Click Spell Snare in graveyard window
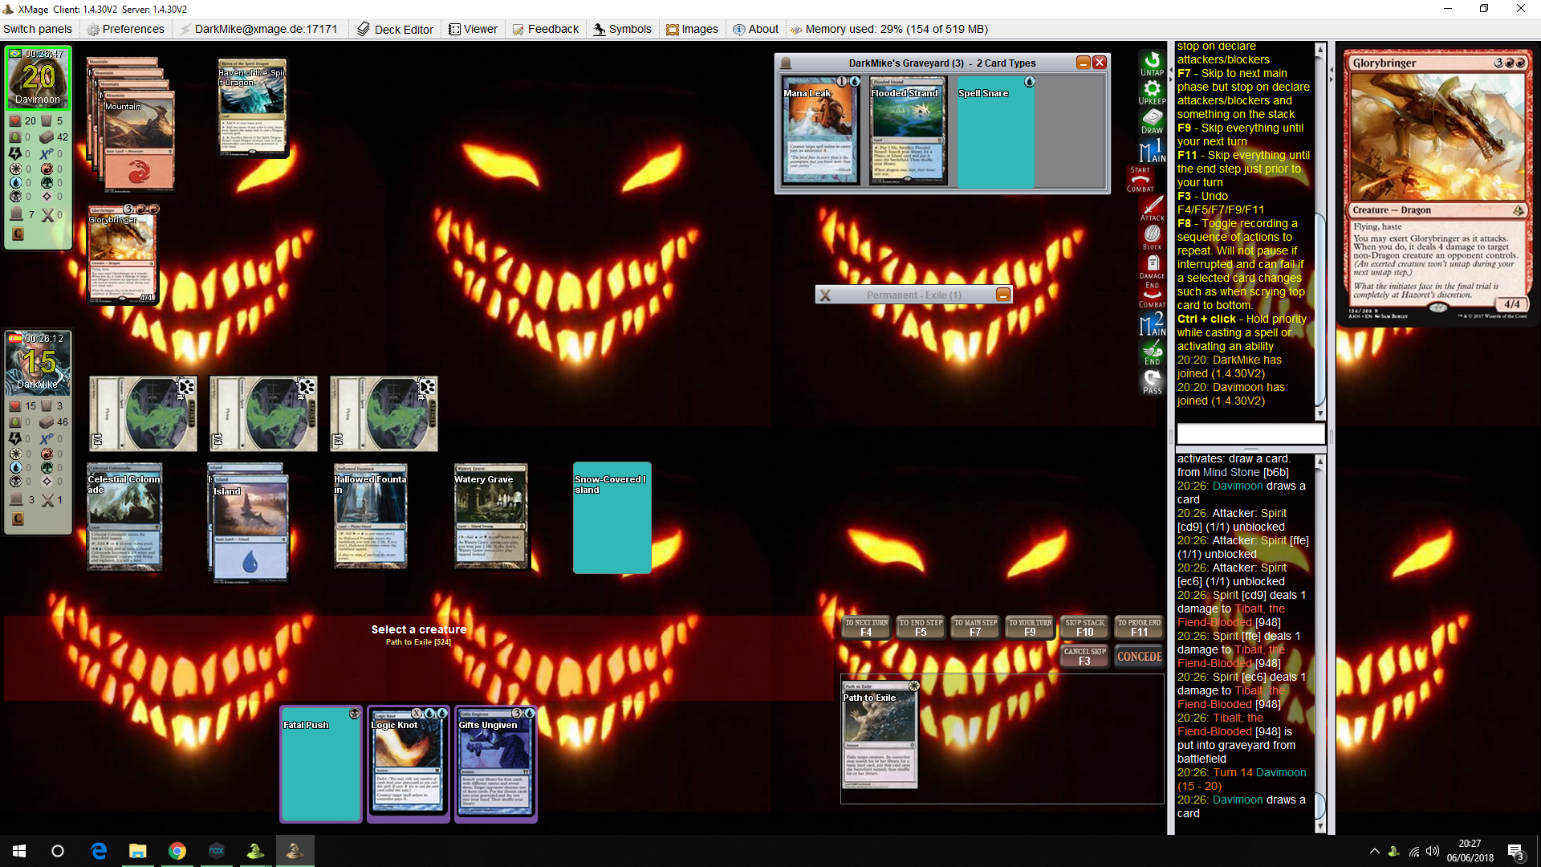The height and width of the screenshot is (867, 1541). 995,131
